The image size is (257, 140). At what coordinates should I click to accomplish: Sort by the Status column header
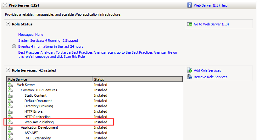point(137,79)
